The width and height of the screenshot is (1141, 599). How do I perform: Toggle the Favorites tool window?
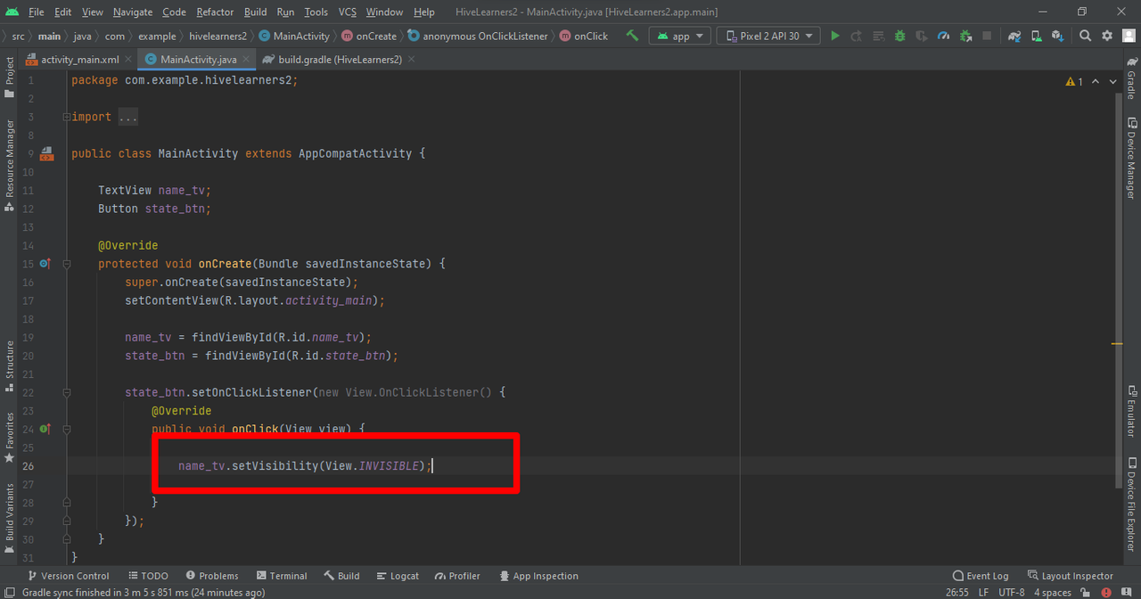[10, 437]
